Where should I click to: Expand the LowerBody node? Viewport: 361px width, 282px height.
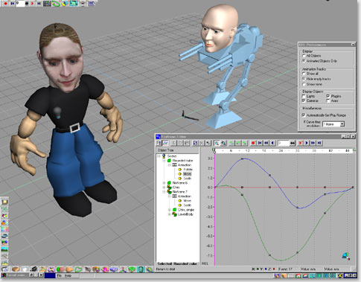[x=170, y=214]
